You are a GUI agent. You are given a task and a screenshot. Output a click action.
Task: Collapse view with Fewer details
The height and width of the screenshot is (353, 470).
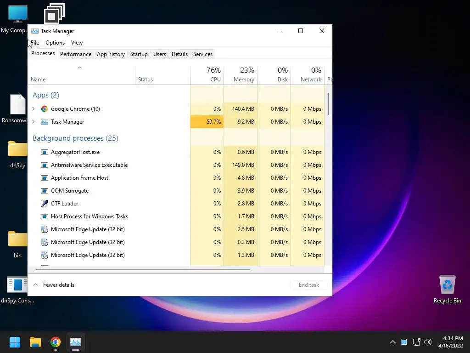(x=54, y=285)
